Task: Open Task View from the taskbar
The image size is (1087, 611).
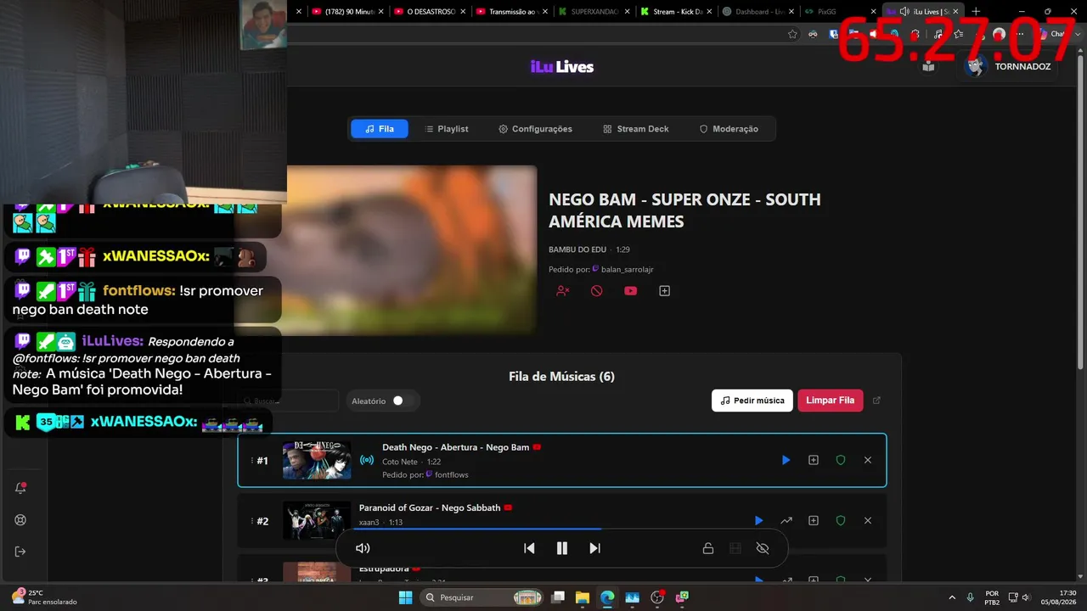Action: [557, 597]
